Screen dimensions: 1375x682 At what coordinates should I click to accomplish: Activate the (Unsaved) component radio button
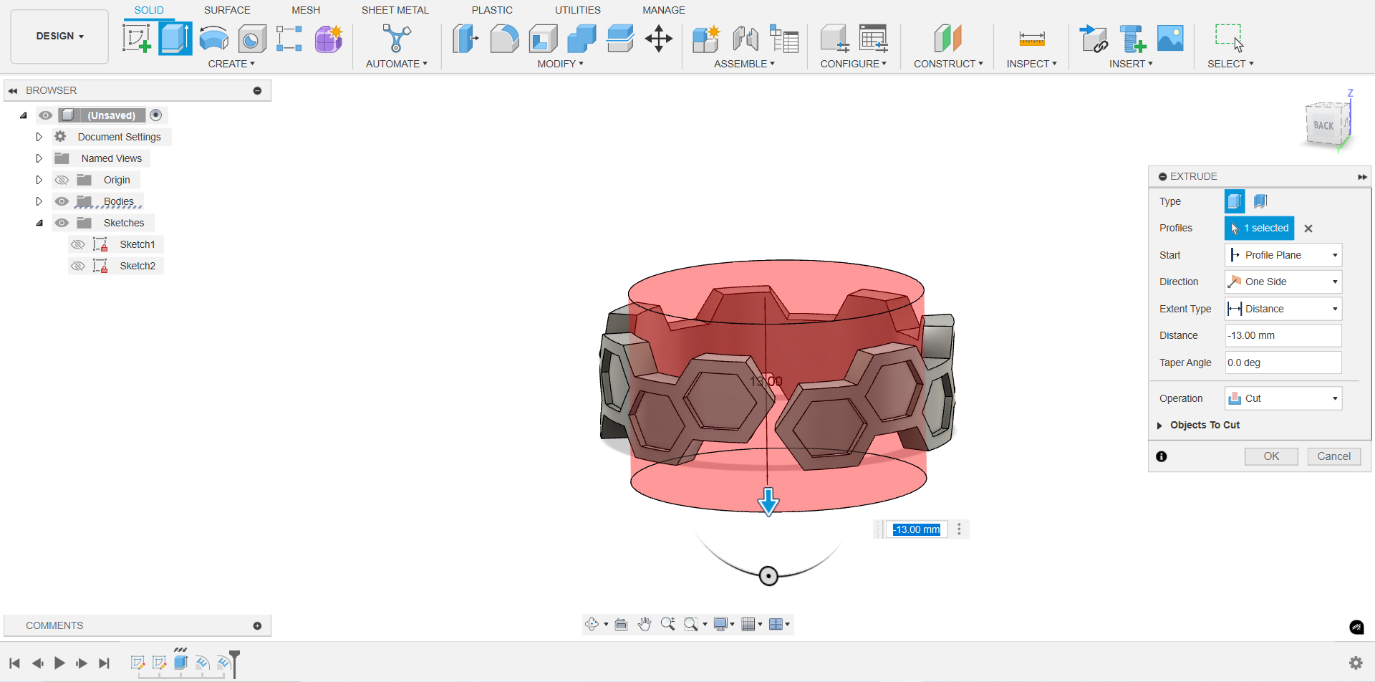(x=156, y=115)
